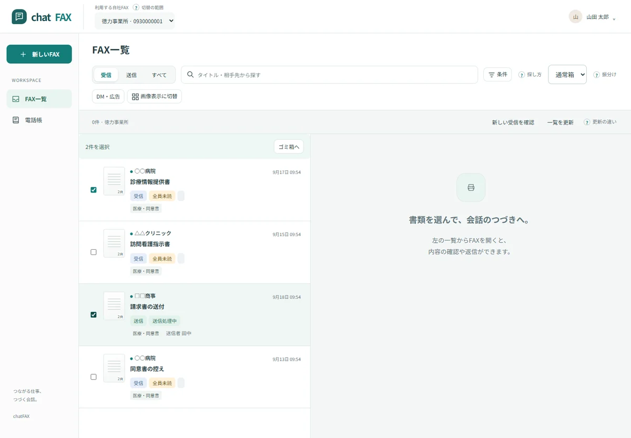
Task: Focus the タイトル・相手先から探す search field
Action: pyautogui.click(x=329, y=75)
